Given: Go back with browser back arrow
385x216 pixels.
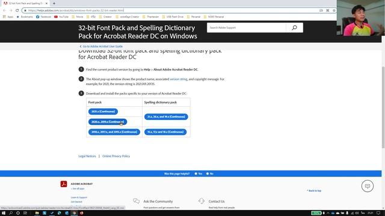Looking at the screenshot, I should [x=4, y=10].
